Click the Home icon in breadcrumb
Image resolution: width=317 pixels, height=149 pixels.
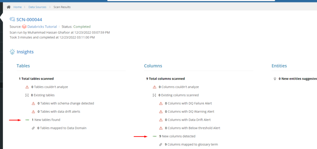(9, 7)
